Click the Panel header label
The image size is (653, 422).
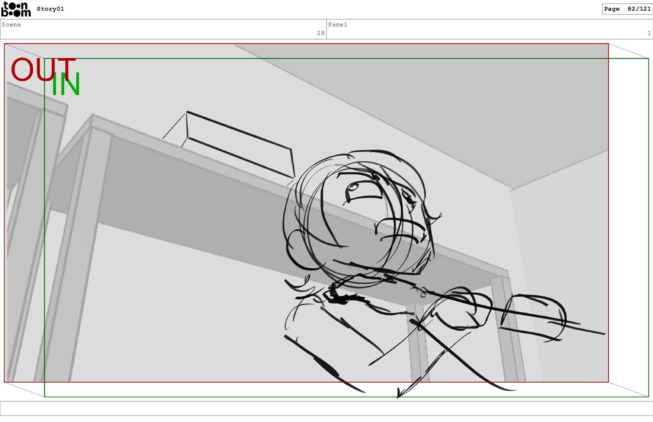(x=337, y=24)
